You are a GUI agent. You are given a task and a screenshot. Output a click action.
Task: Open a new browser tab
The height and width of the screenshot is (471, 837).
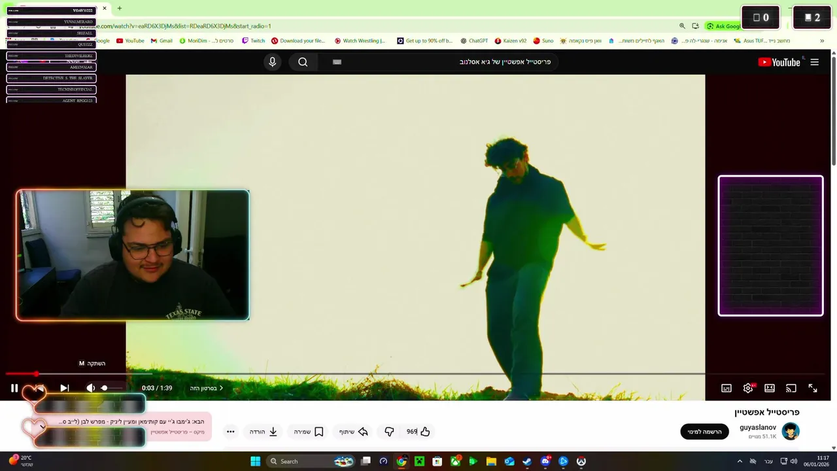(119, 9)
